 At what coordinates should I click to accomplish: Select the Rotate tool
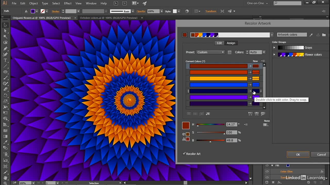pos(5,95)
